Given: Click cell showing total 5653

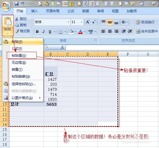Looking at the screenshot, I should [50, 104].
